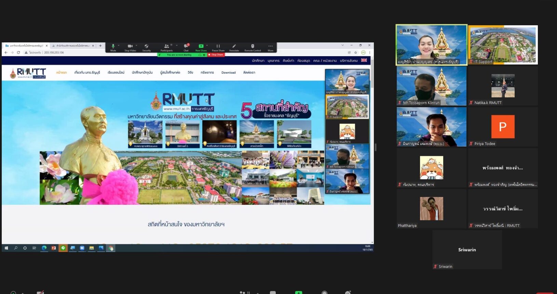This screenshot has width=557, height=294.
Task: Go back in the browser
Action: tap(6, 52)
